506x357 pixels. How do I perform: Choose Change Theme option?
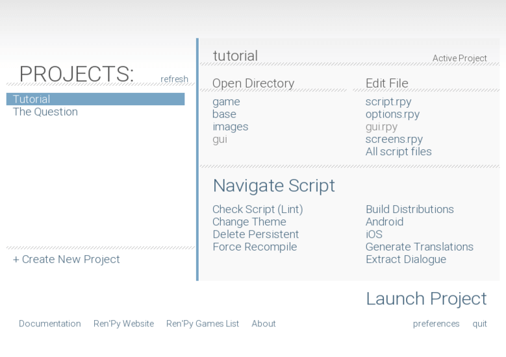click(x=249, y=222)
